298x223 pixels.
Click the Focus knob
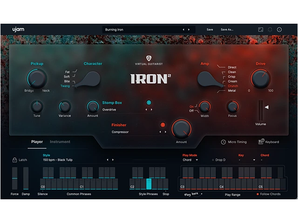pyautogui.click(x=232, y=107)
